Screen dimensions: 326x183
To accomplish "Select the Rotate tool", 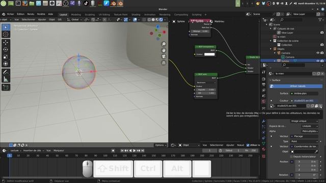I will tap(6, 50).
